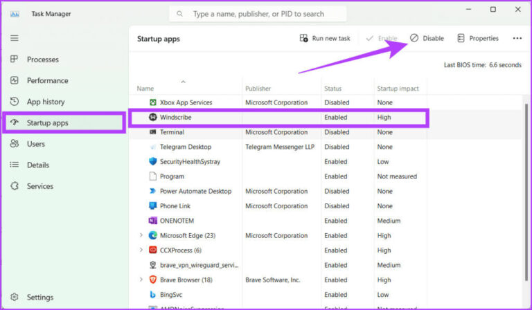Expand the CCXProcess (6) group
Screen dimensions: 532x310
point(141,250)
